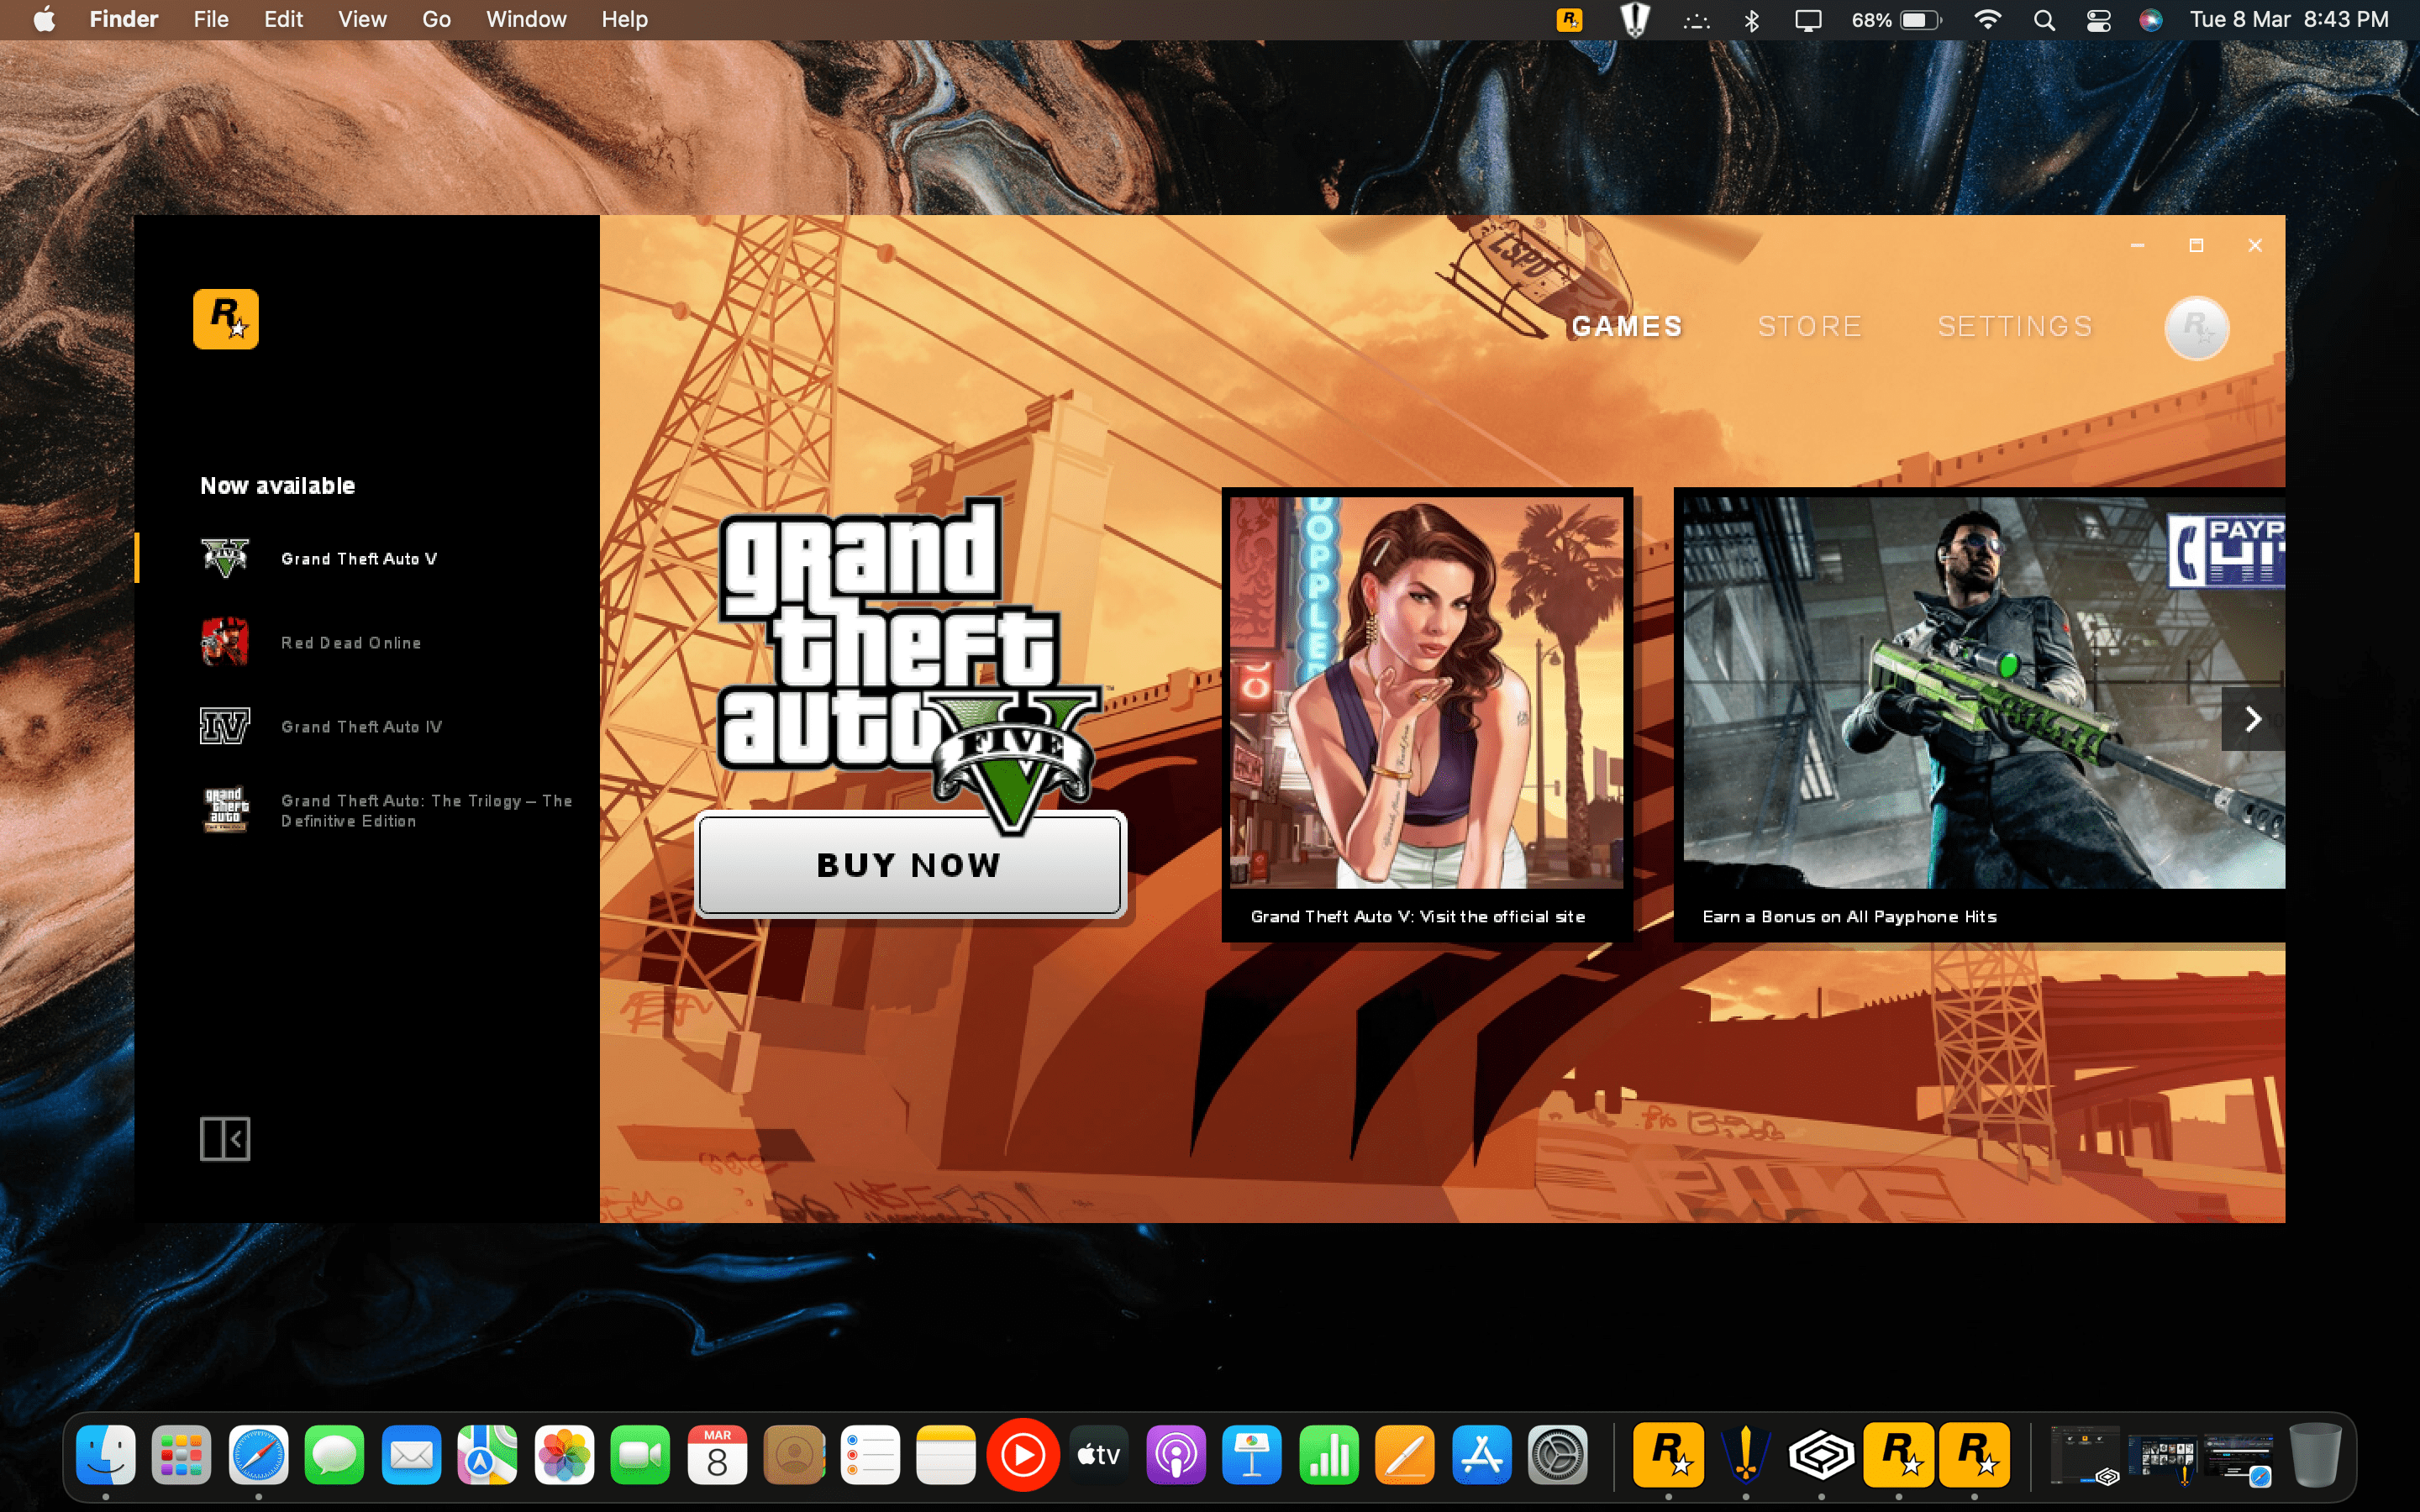2420x1512 pixels.
Task: Click the SETTINGS navigation item
Action: [2014, 326]
